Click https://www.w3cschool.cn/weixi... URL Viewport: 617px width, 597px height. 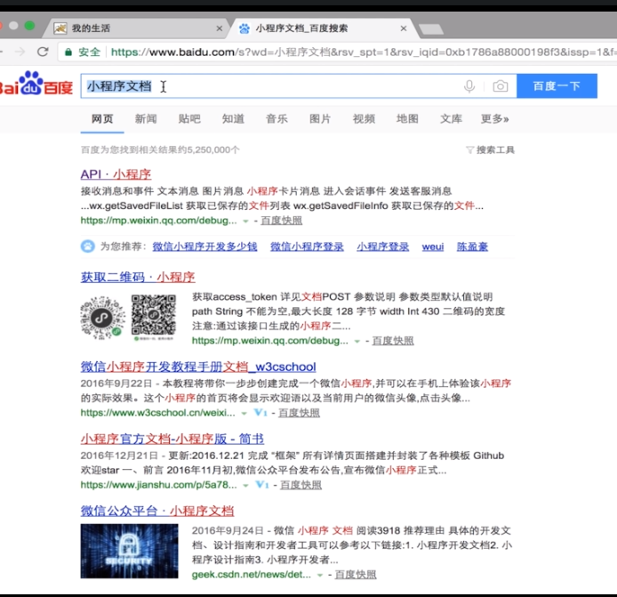pyautogui.click(x=157, y=413)
